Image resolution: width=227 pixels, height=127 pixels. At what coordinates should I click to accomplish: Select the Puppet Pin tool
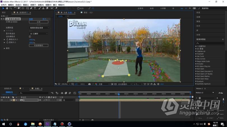click(56, 8)
